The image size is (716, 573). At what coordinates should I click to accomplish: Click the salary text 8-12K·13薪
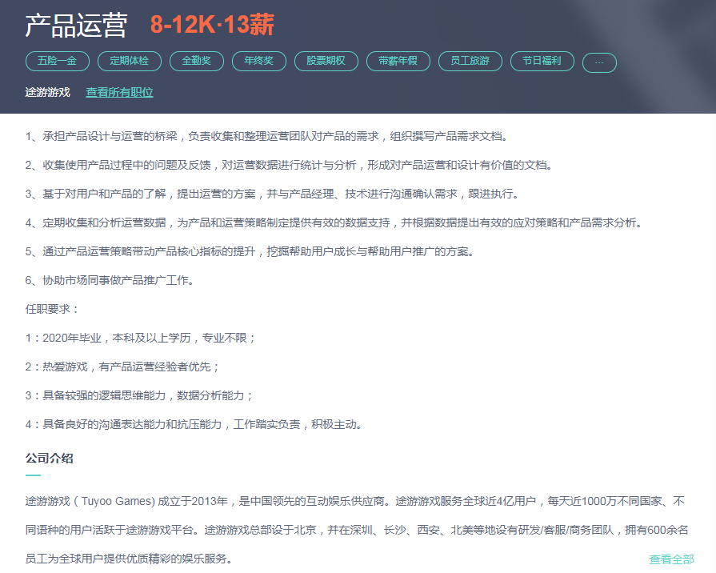coord(212,24)
